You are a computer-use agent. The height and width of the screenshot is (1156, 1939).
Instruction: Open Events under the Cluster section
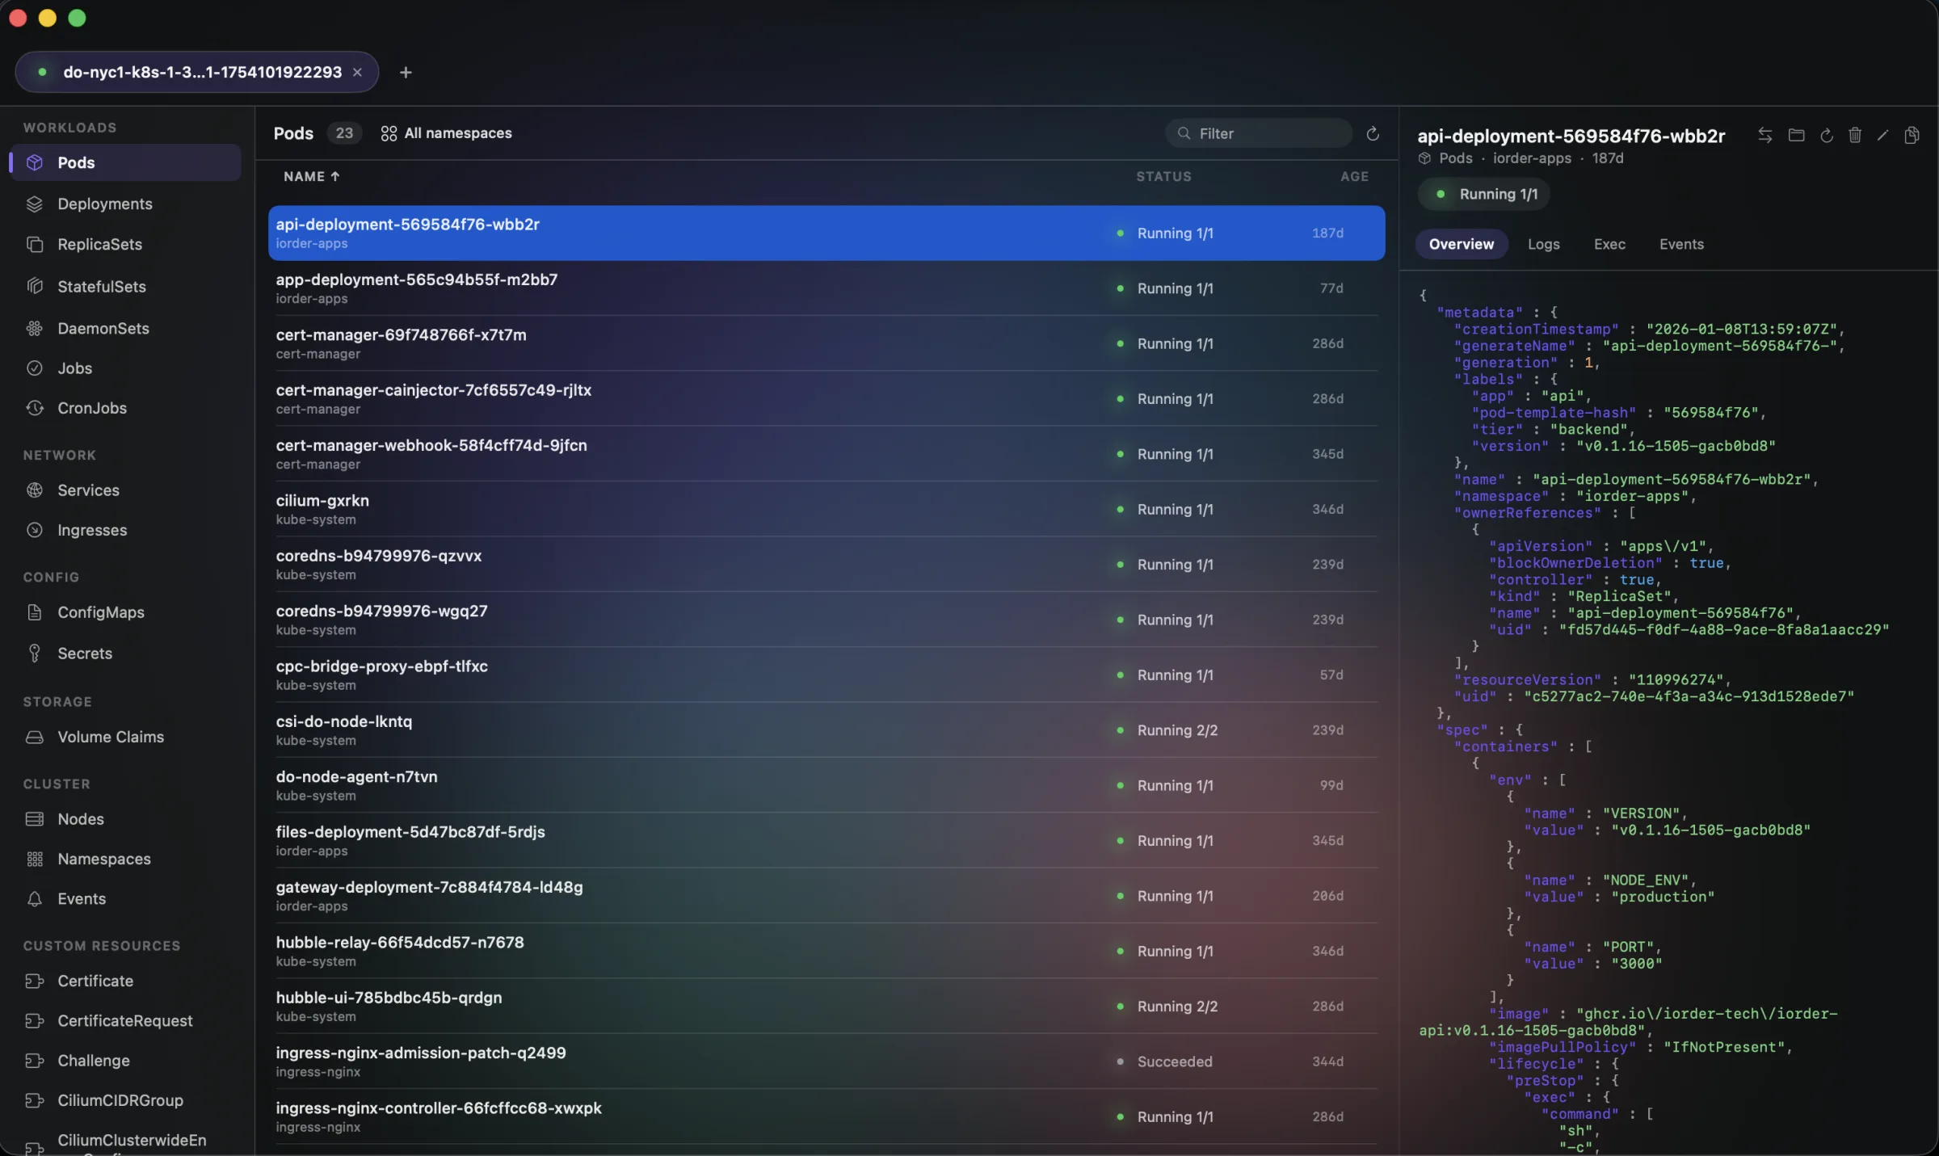point(125,899)
